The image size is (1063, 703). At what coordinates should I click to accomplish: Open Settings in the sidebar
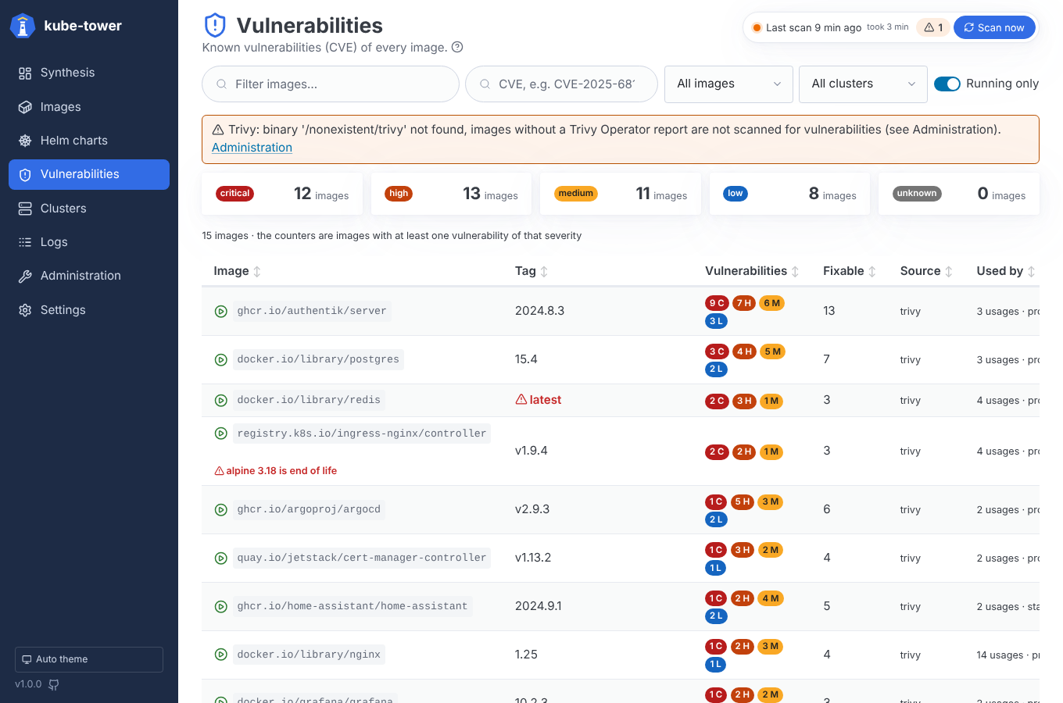point(89,310)
